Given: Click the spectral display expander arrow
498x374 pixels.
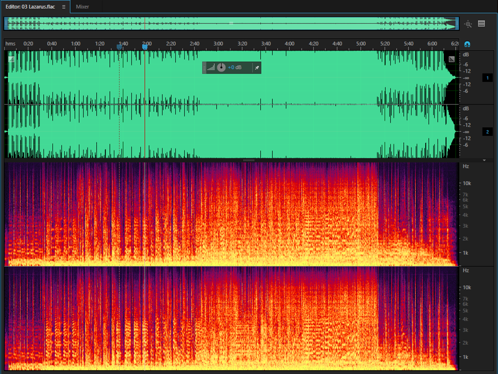Looking at the screenshot, I should [x=484, y=160].
